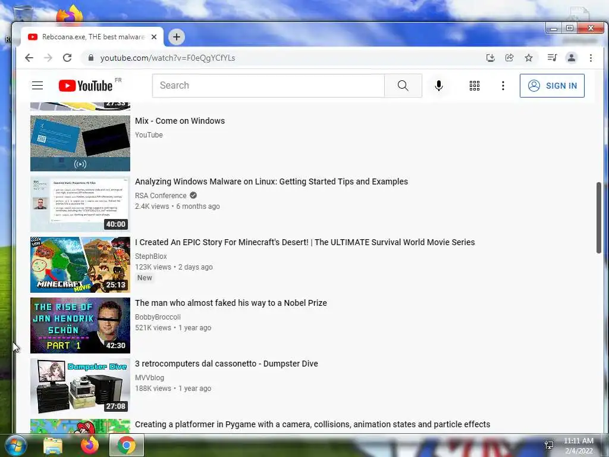
Task: Go forward in browser history
Action: coord(48,58)
